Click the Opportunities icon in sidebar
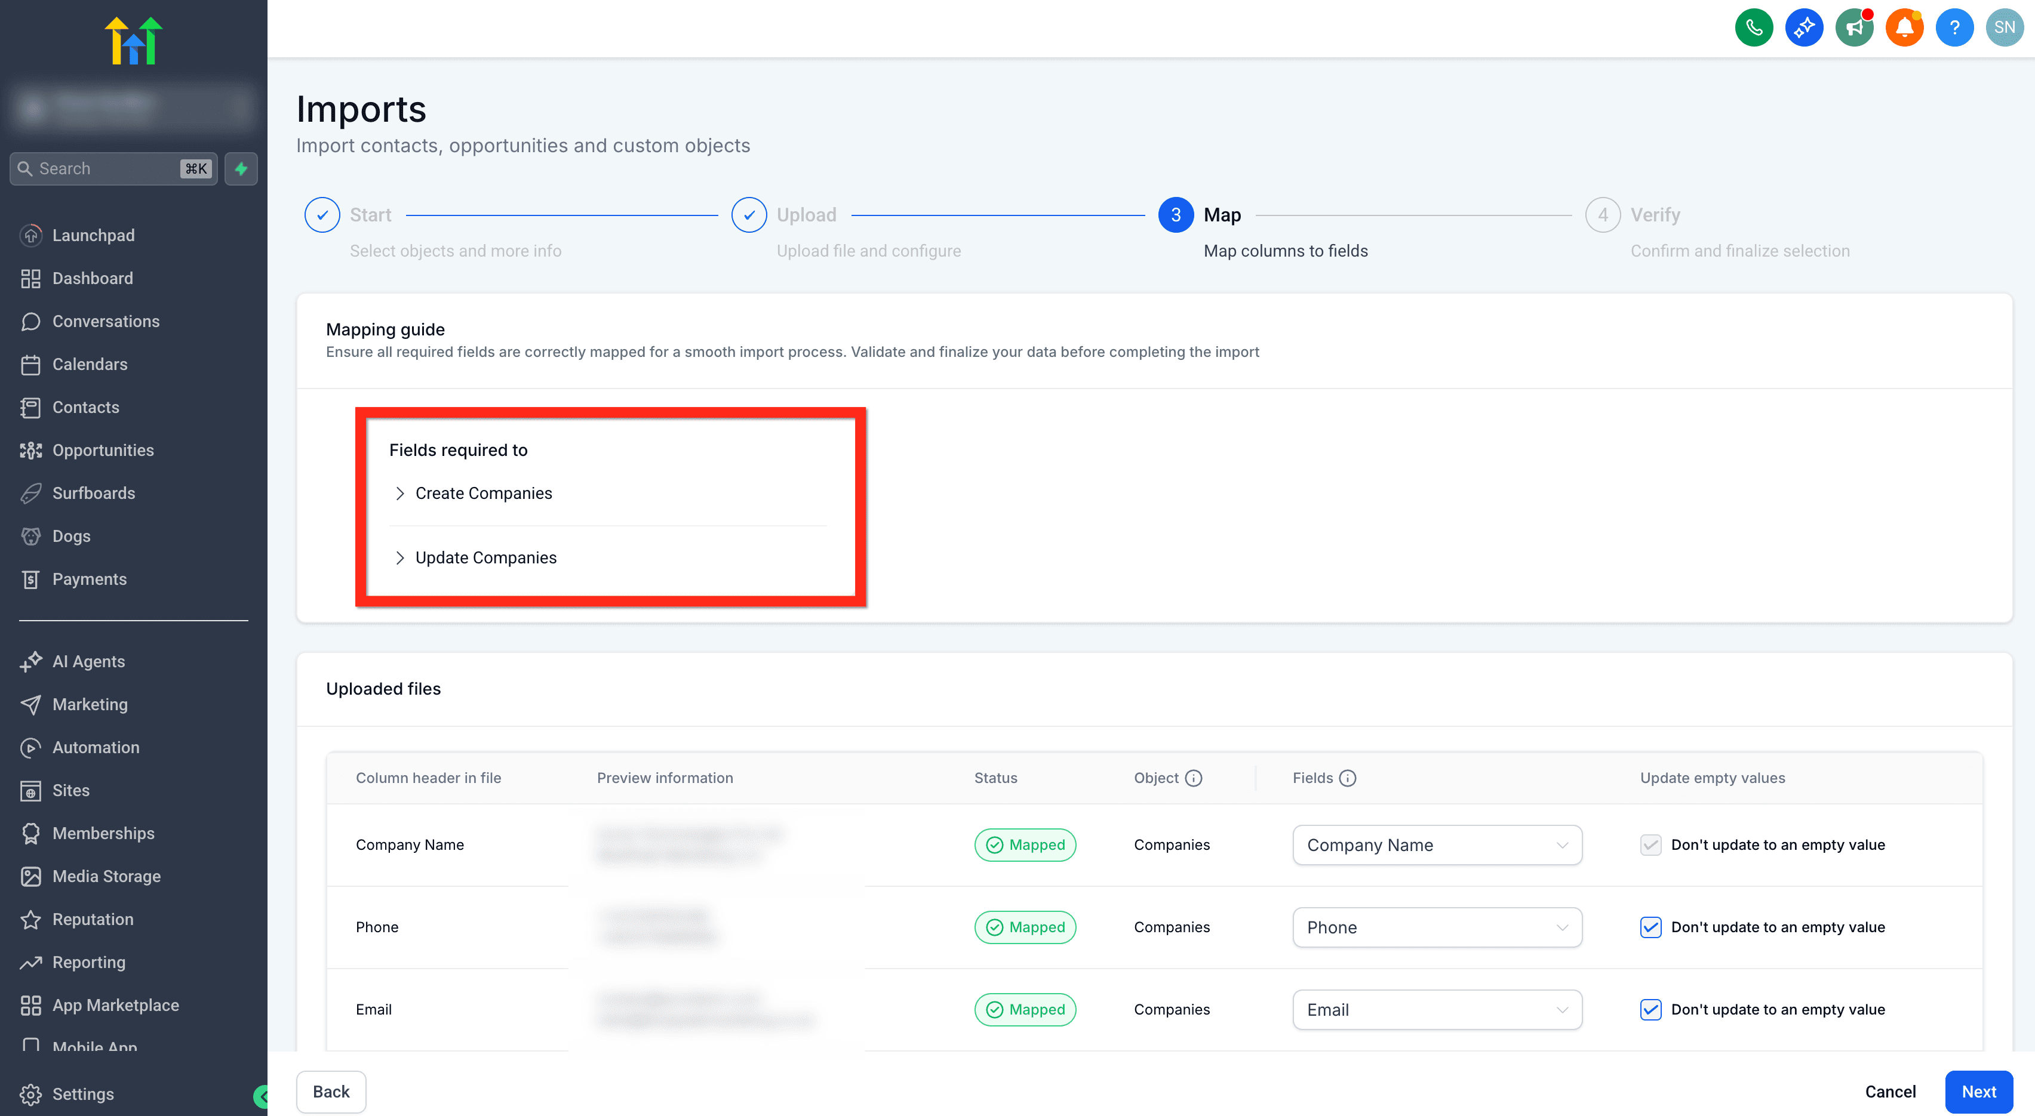The height and width of the screenshot is (1116, 2035). [31, 450]
